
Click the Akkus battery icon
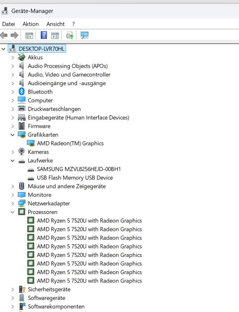coord(22,57)
